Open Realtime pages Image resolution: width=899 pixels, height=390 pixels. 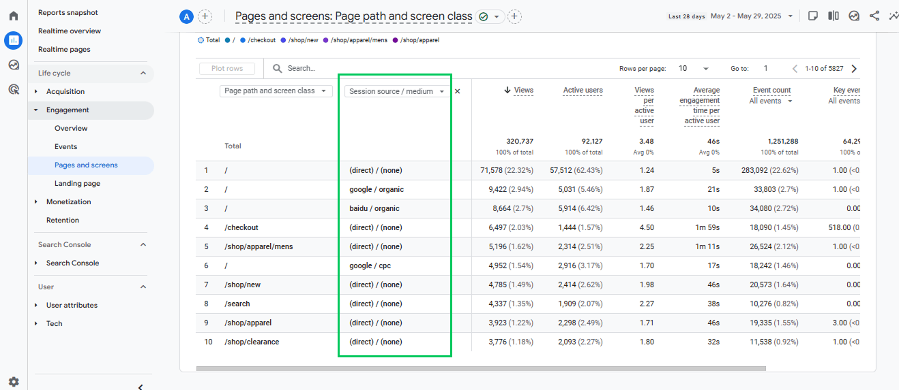[x=64, y=49]
